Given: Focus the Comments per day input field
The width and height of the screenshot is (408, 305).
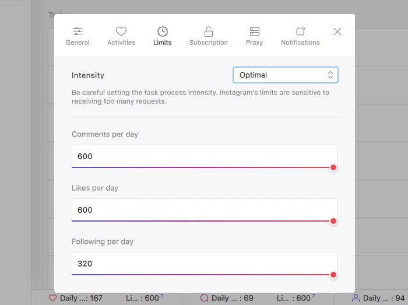Looking at the screenshot, I should pos(204,156).
